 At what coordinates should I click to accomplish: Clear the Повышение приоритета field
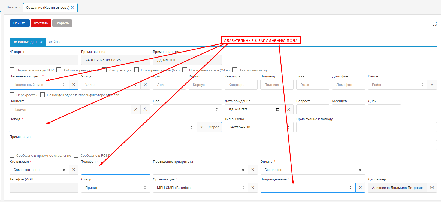[x=253, y=170]
